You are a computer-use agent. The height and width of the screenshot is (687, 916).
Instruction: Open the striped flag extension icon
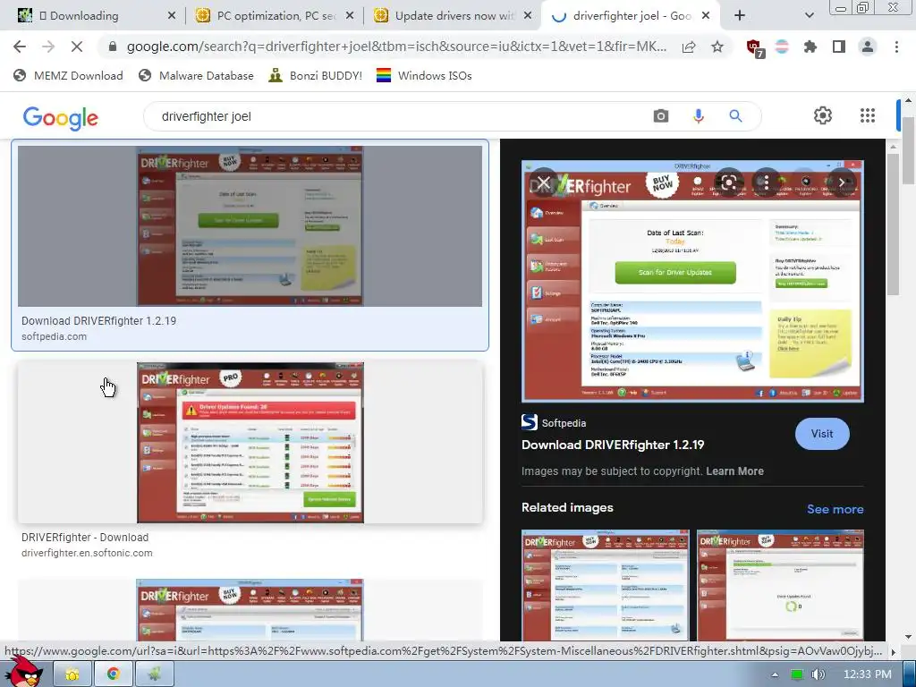coord(782,47)
